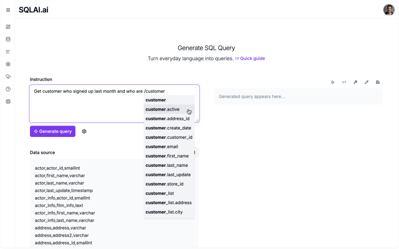Choose customer.last_update from autocomplete

pyautogui.click(x=169, y=175)
